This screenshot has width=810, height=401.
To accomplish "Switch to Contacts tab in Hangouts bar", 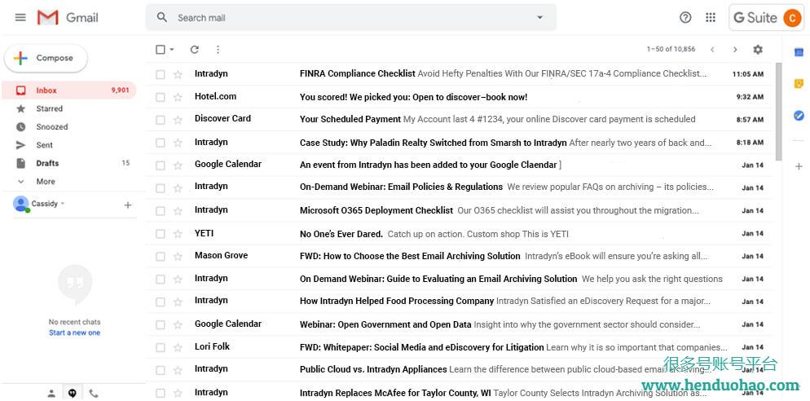I will pyautogui.click(x=51, y=393).
